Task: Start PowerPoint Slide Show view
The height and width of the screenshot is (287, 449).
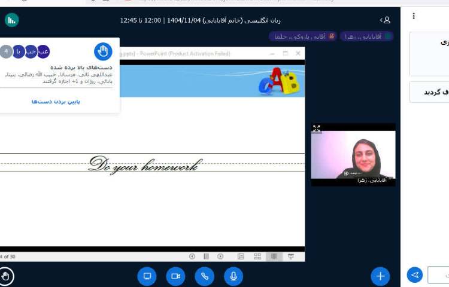Action: [x=290, y=257]
